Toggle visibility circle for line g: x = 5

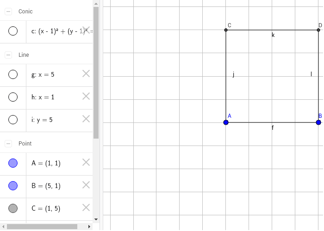(x=13, y=74)
